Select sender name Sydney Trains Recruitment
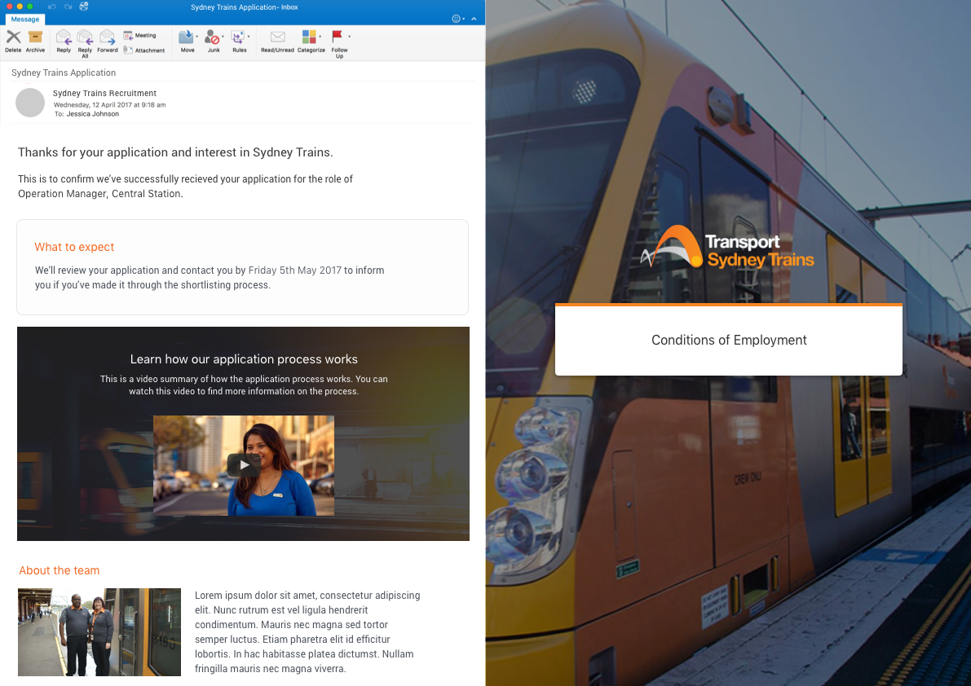This screenshot has height=686, width=971. coord(104,94)
